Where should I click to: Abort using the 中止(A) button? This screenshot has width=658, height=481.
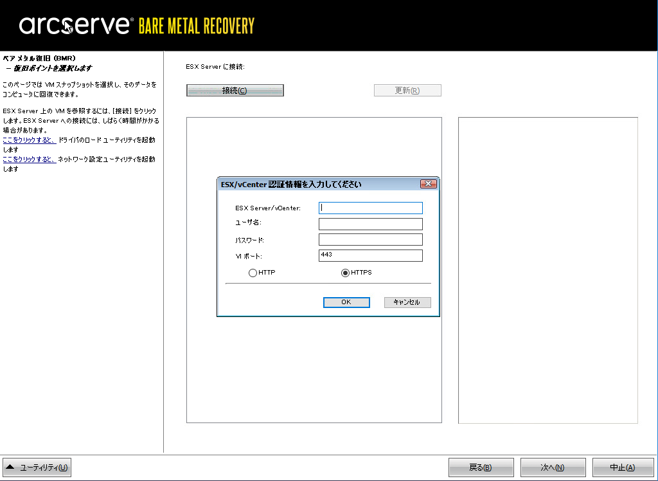pyautogui.click(x=623, y=467)
